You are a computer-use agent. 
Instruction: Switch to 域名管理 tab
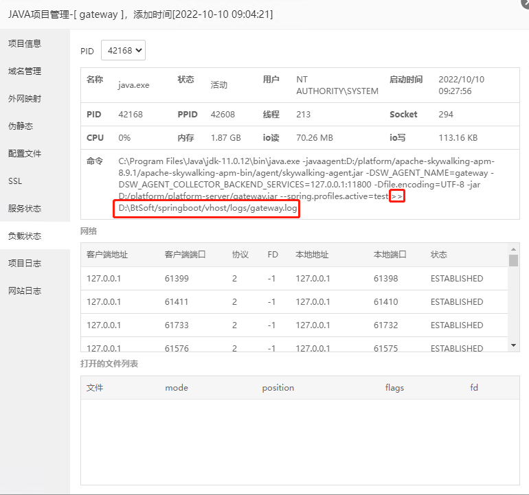tap(25, 71)
